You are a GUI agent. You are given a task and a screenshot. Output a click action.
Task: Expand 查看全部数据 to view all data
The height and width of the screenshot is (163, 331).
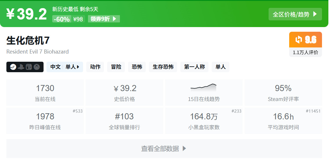(164, 149)
